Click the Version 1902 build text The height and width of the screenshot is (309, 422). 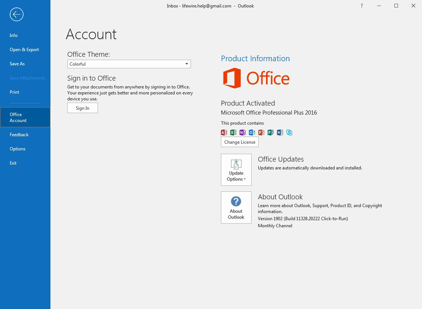[303, 219]
